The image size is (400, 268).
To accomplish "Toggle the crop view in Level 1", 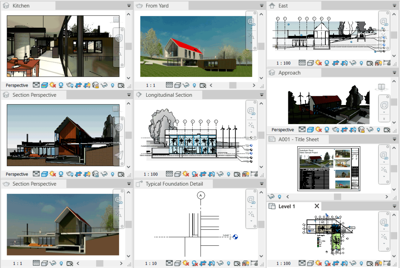I will (x=336, y=263).
